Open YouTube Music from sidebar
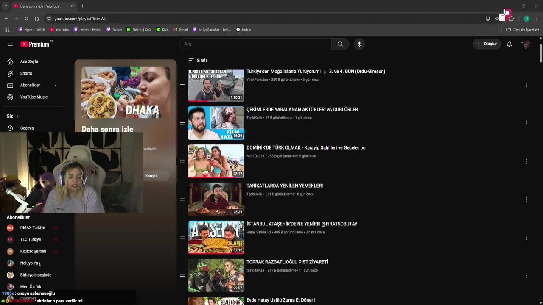 tap(35, 97)
